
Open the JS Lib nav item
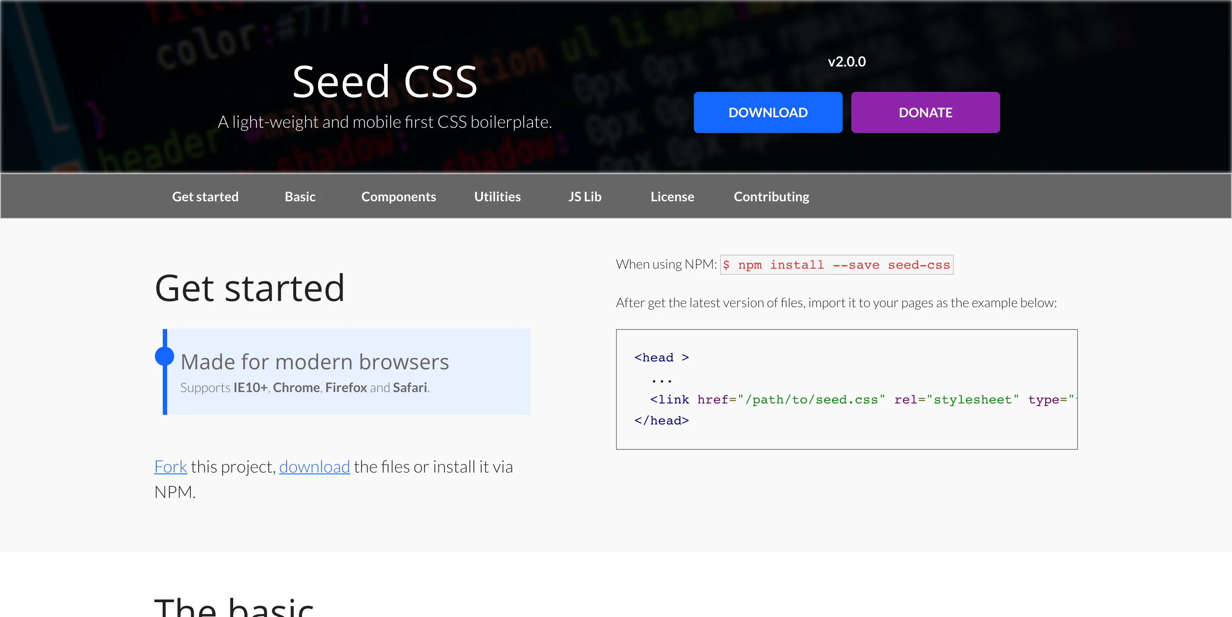coord(584,196)
